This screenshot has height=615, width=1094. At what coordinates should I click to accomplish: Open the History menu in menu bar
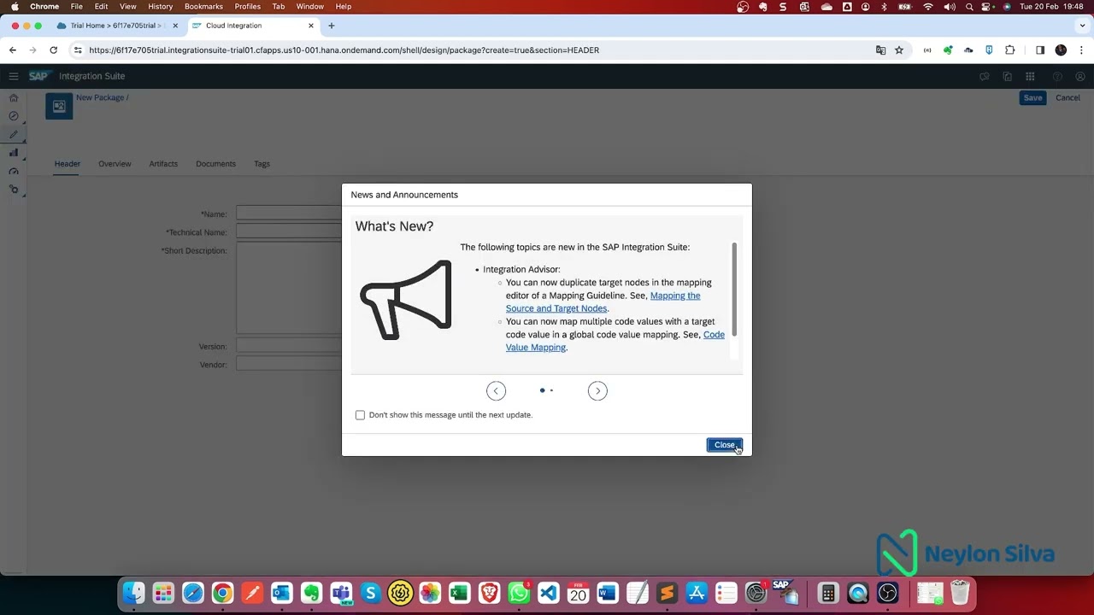(161, 6)
